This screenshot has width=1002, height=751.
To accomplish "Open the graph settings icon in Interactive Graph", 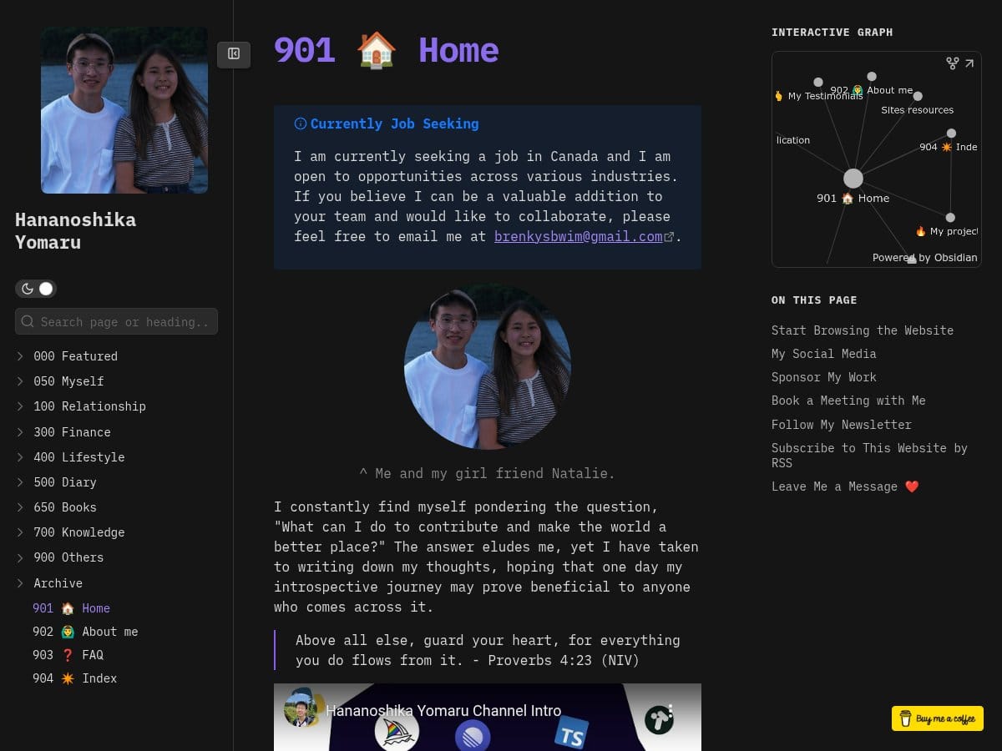I will point(952,63).
